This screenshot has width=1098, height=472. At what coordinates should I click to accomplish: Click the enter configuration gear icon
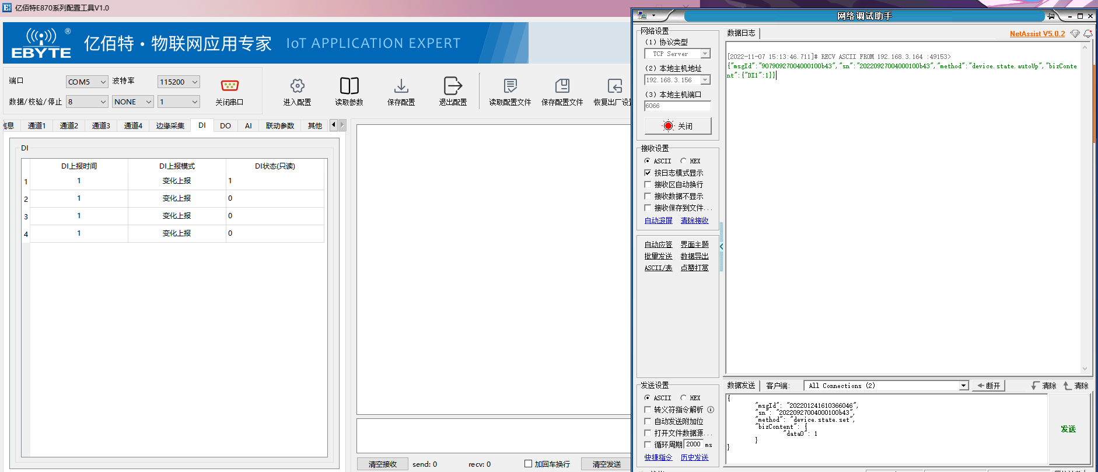point(297,86)
